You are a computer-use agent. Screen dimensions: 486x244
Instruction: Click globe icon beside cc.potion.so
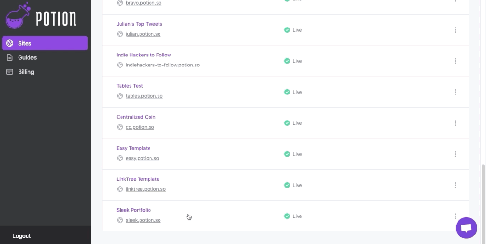(120, 127)
